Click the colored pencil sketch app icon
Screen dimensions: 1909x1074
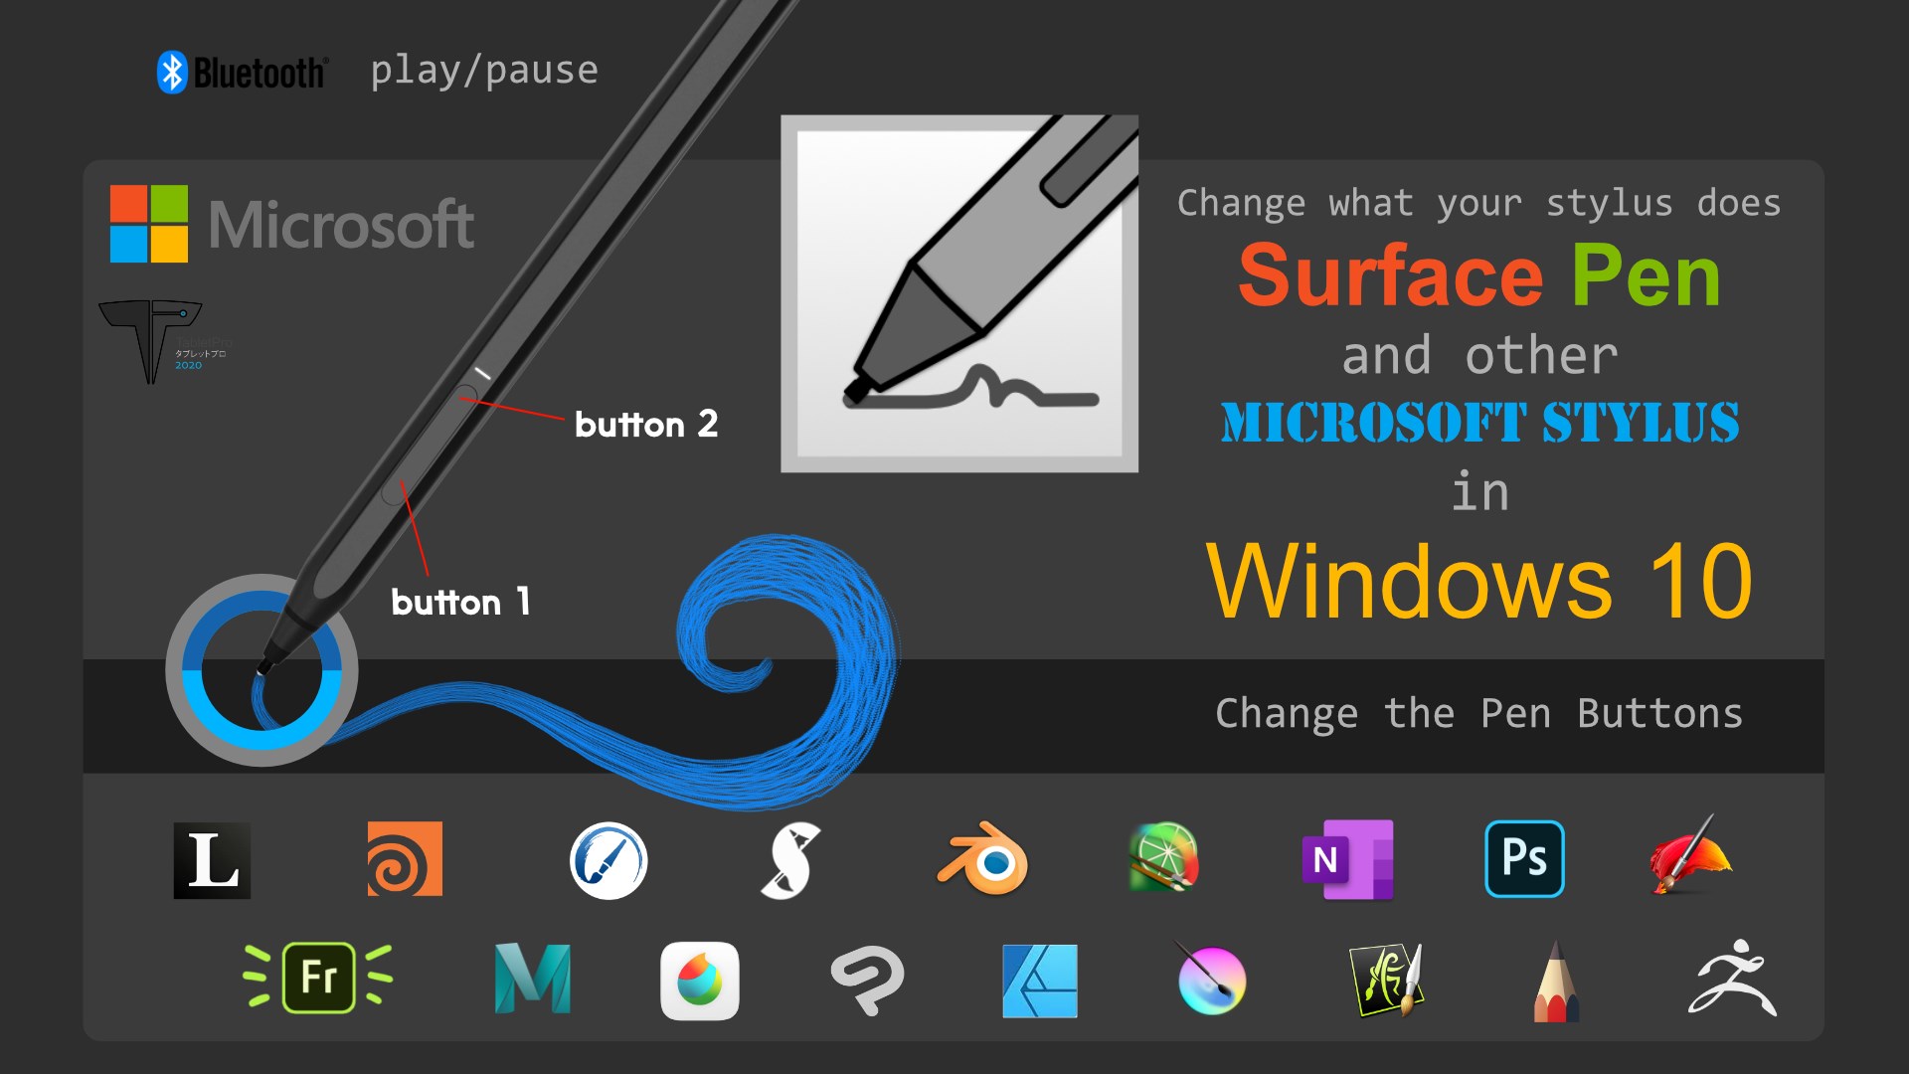click(1556, 983)
